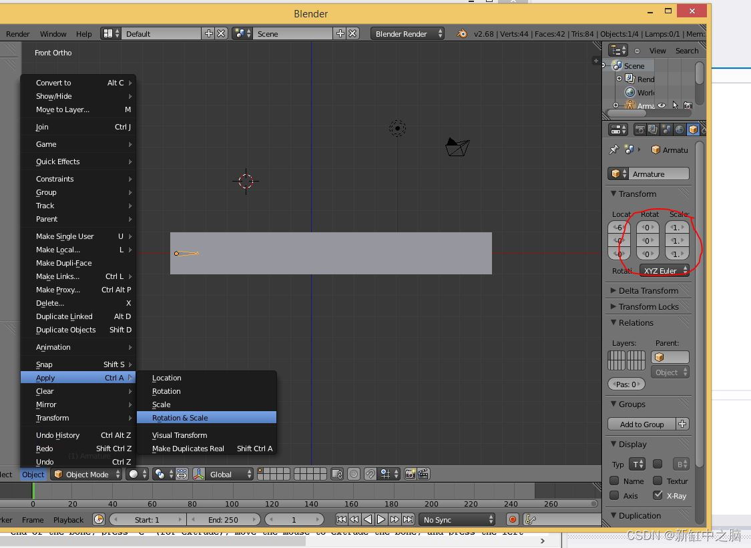Click OpenGL render animation clapper icon
This screenshot has height=548, width=751.
coord(423,474)
